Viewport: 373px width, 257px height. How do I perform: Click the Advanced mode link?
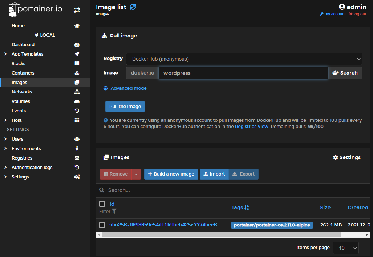[129, 88]
